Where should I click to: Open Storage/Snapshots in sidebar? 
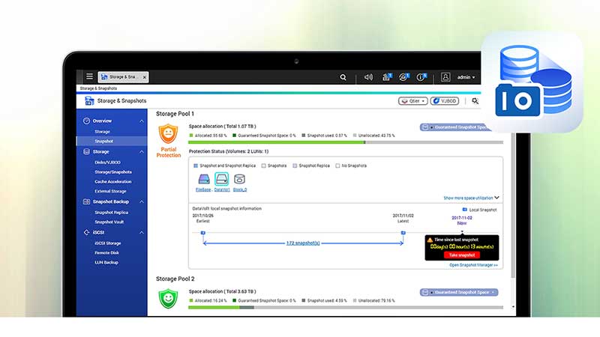pos(113,172)
